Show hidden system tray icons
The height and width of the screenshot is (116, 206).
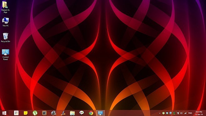[x=159, y=113]
